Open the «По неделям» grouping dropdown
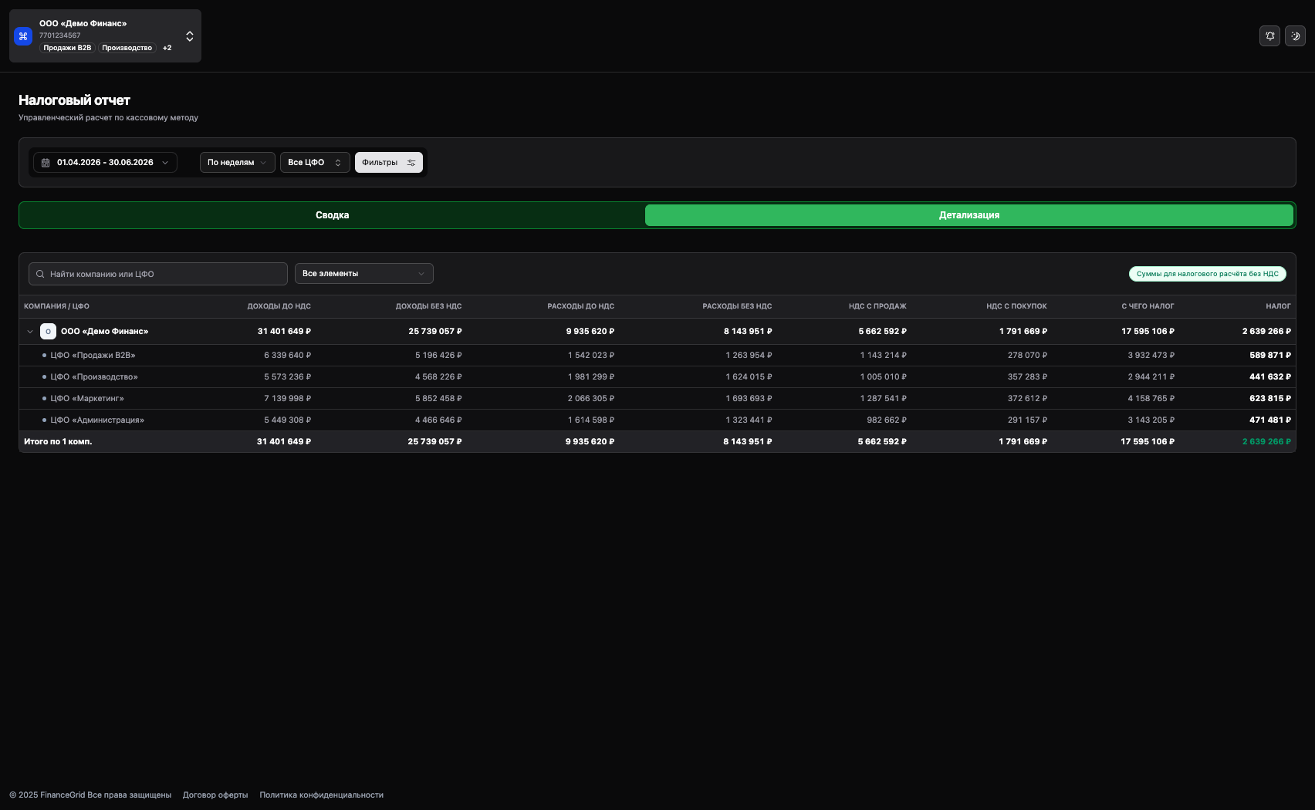 tap(237, 163)
